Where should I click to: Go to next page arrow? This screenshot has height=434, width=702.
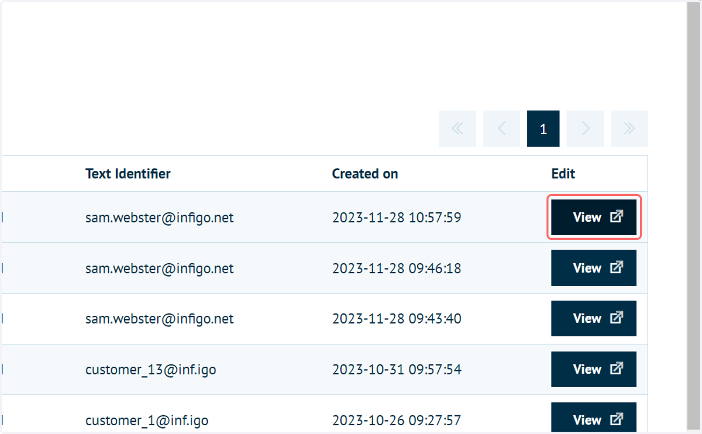tap(585, 129)
